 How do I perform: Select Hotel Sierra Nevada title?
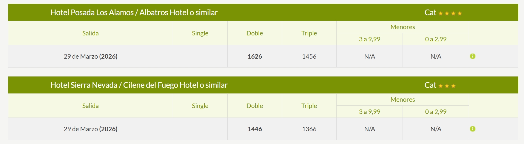[139, 85]
